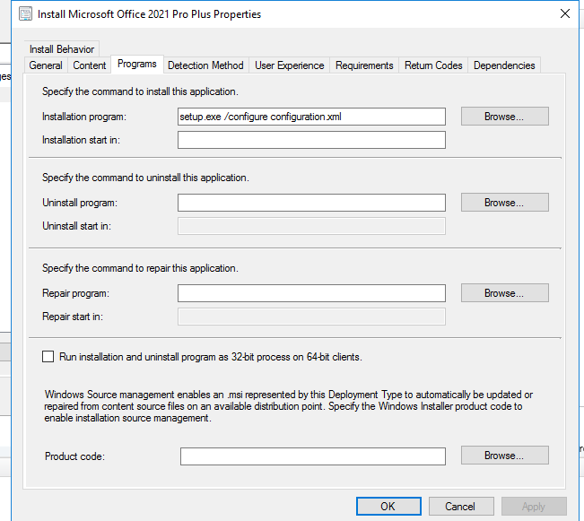Focus the Installation program text field

(x=311, y=117)
